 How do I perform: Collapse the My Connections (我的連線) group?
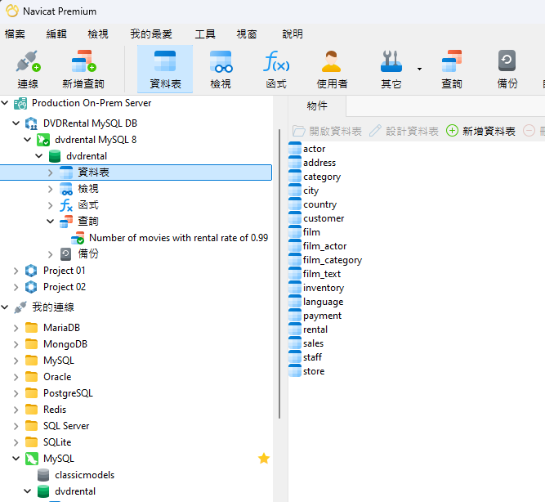point(5,307)
